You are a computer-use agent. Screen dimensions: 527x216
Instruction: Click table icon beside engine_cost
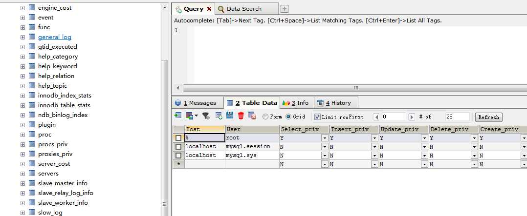(x=32, y=7)
